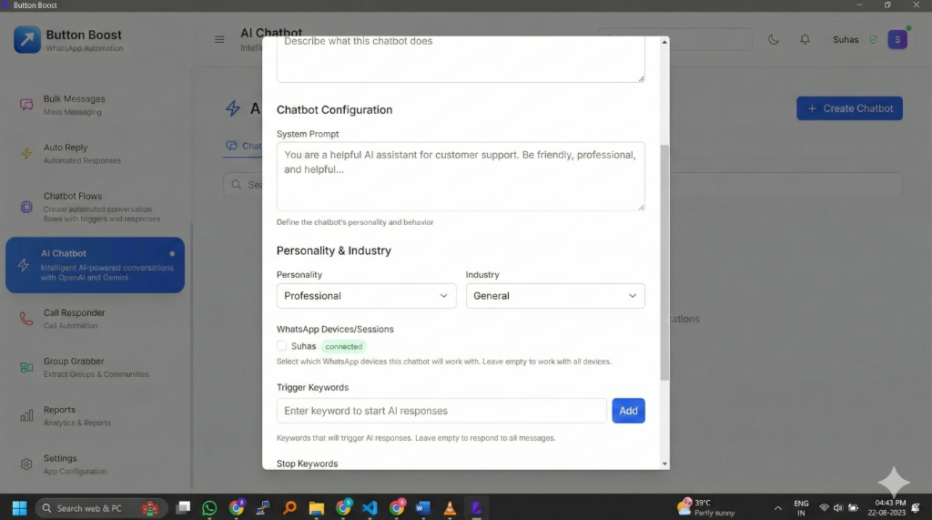Image resolution: width=932 pixels, height=520 pixels.
Task: Select AI Chatbot in the sidebar
Action: tap(95, 265)
